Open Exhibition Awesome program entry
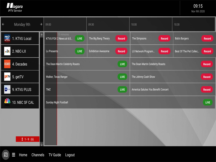This screenshot has width=216, height=162. (108, 51)
